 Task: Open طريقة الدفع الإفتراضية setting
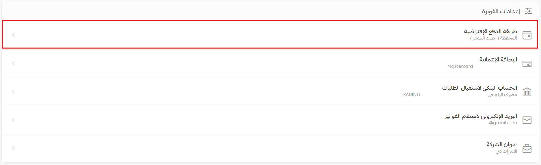pos(490,31)
